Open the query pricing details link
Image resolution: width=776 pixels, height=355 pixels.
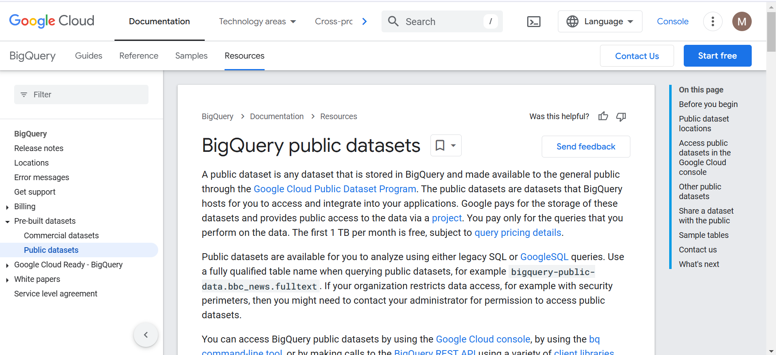click(x=518, y=233)
